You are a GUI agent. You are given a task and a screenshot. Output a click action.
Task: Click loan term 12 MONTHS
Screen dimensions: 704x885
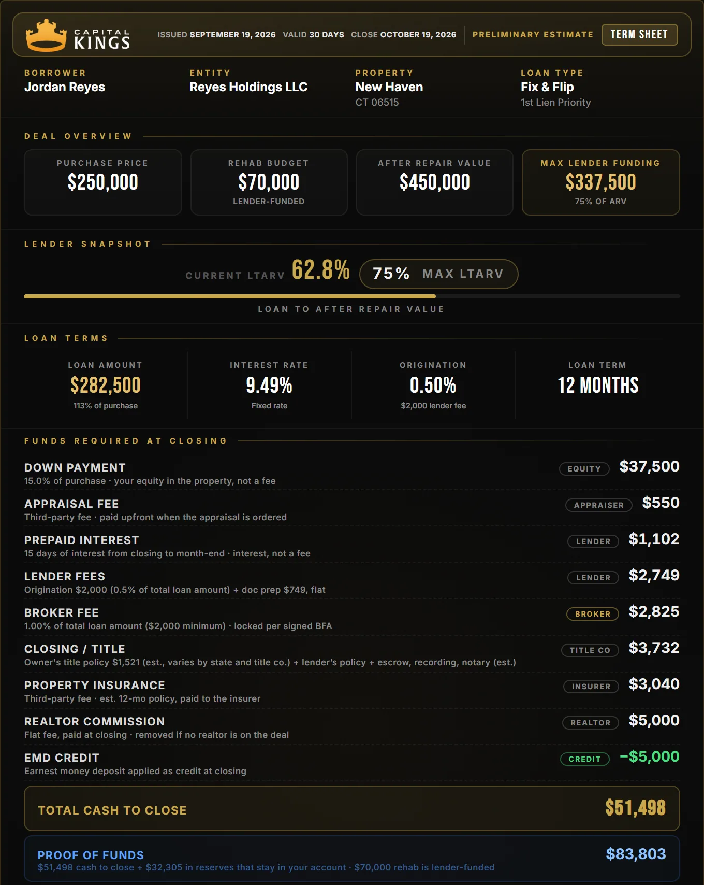598,386
